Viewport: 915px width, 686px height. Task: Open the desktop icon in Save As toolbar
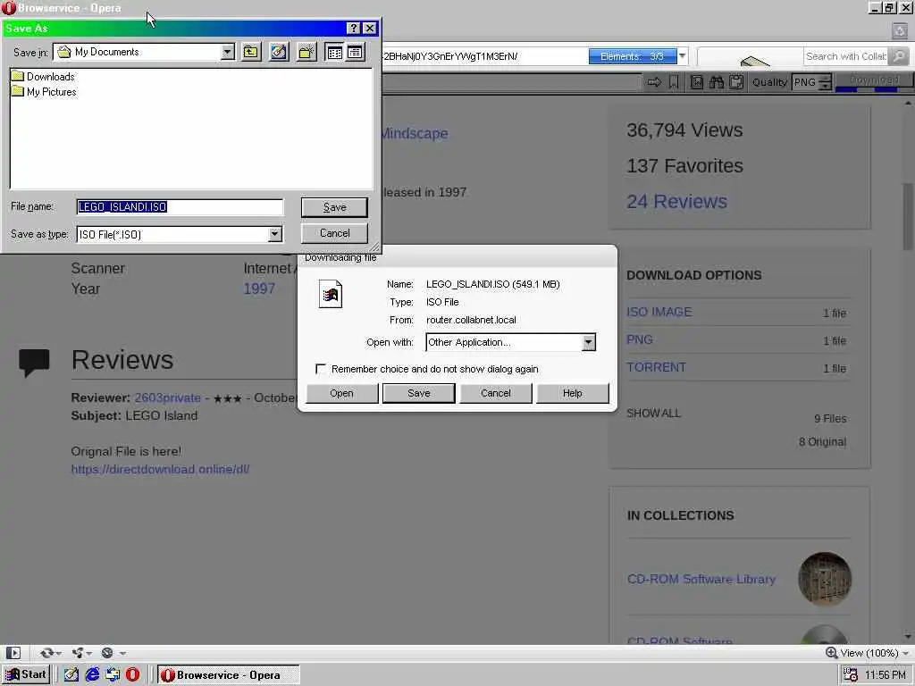coord(279,52)
